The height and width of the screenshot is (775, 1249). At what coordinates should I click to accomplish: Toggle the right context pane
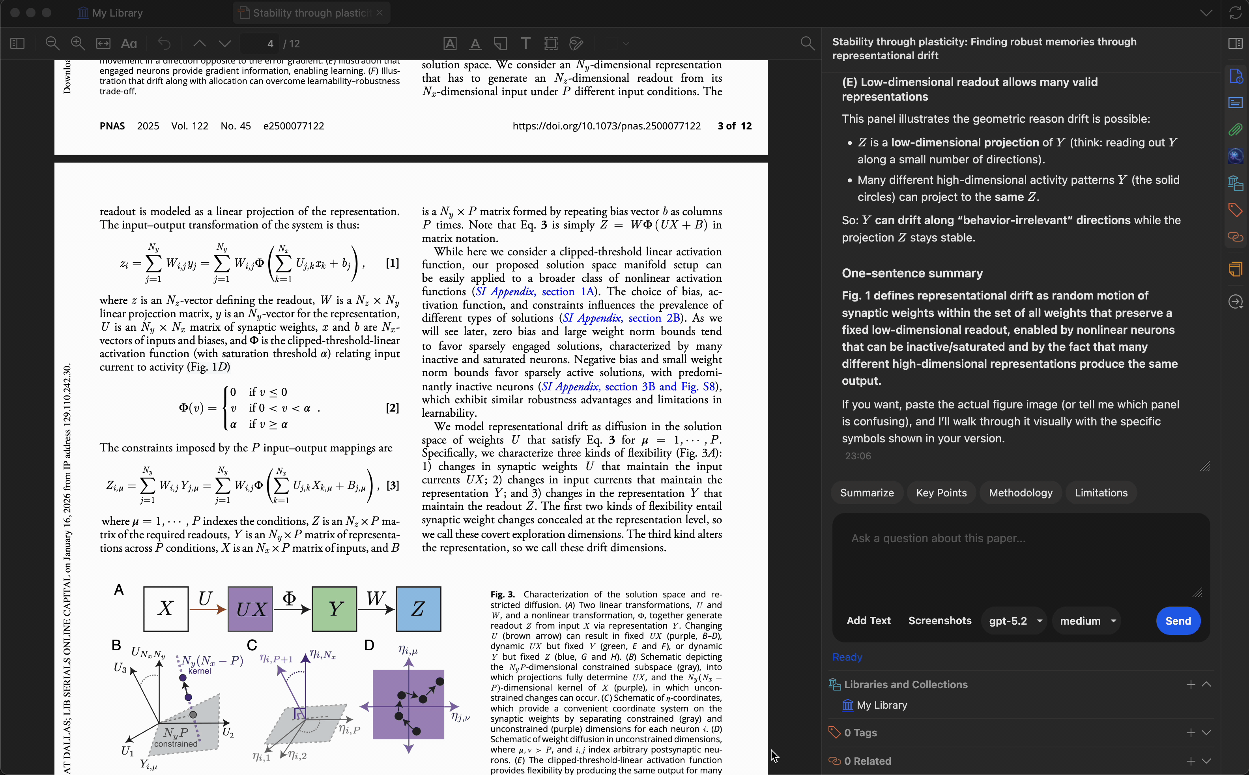point(1235,43)
